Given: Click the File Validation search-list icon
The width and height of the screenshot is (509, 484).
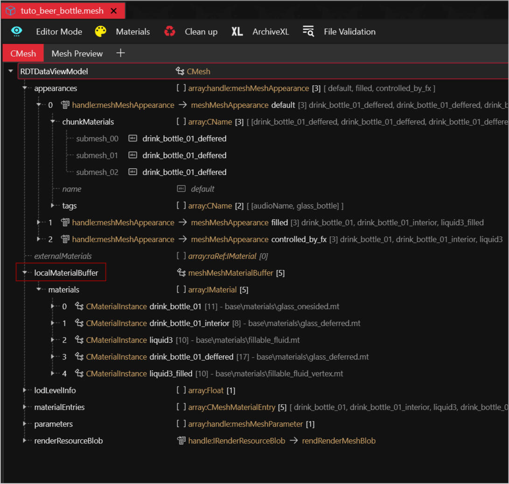Looking at the screenshot, I should (x=308, y=32).
